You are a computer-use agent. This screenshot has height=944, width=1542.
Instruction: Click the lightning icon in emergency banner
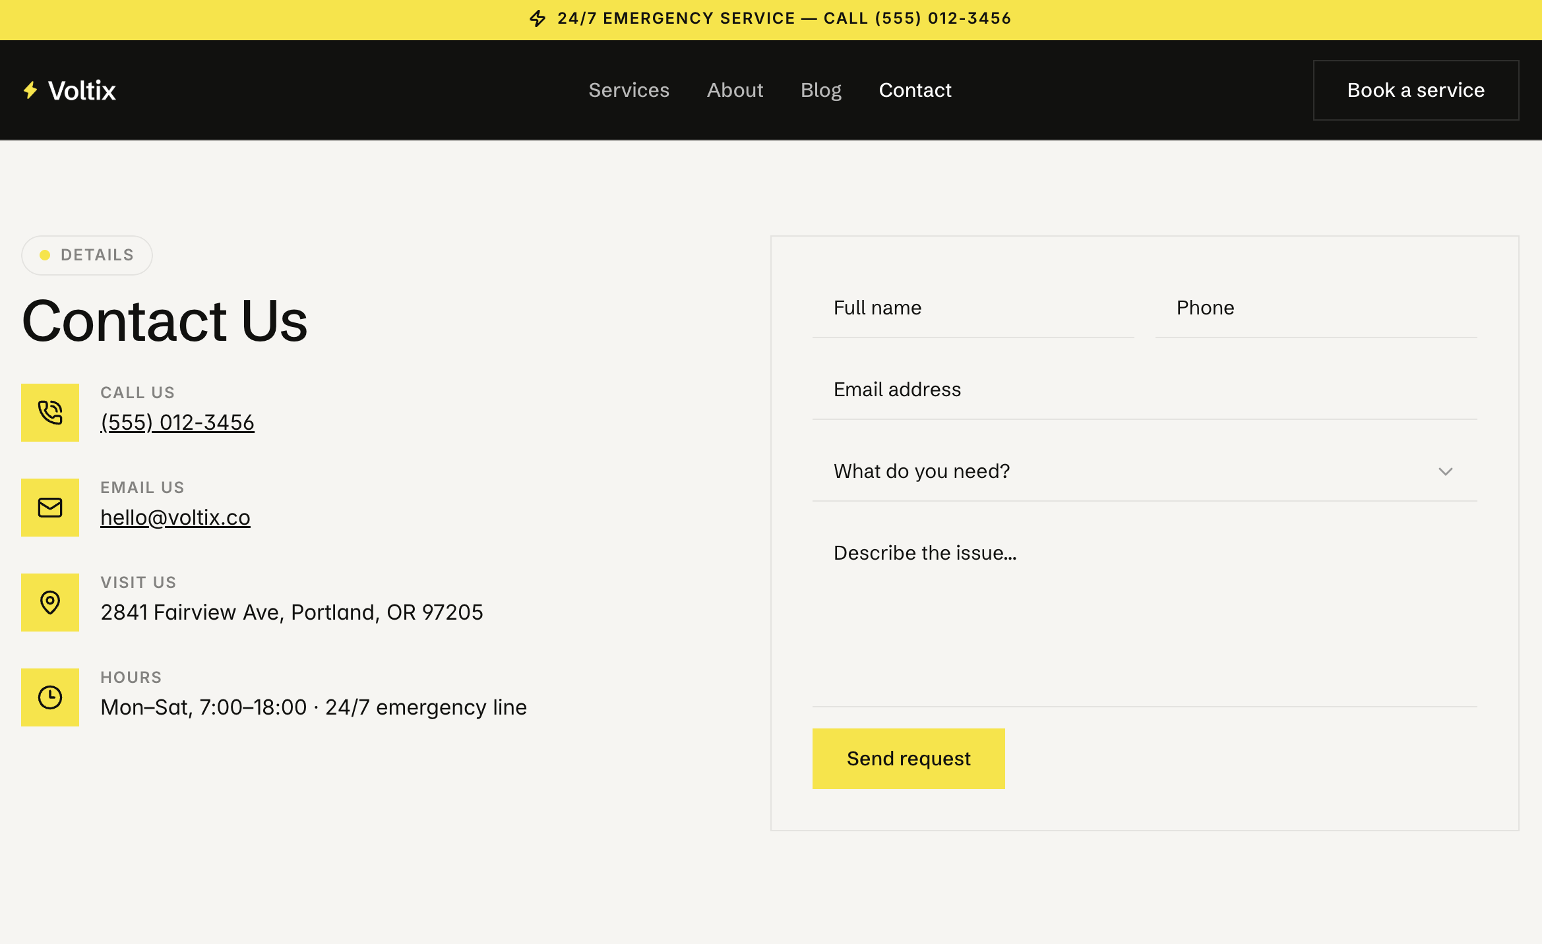(x=538, y=18)
